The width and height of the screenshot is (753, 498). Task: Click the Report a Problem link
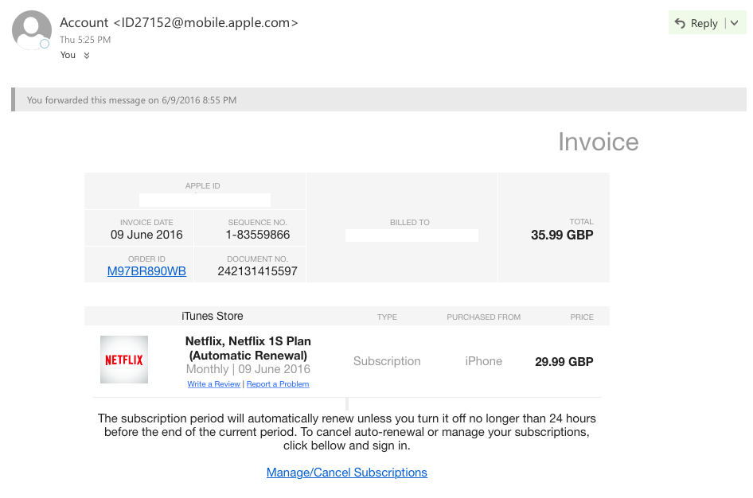coord(278,383)
